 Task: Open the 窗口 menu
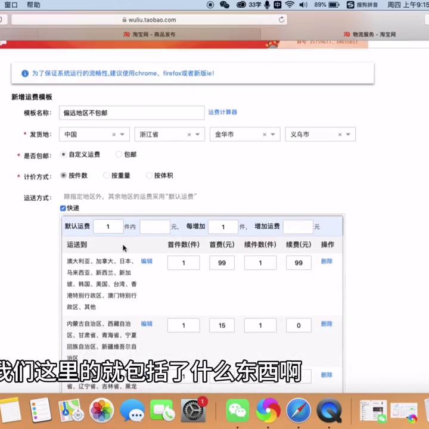click(11, 5)
